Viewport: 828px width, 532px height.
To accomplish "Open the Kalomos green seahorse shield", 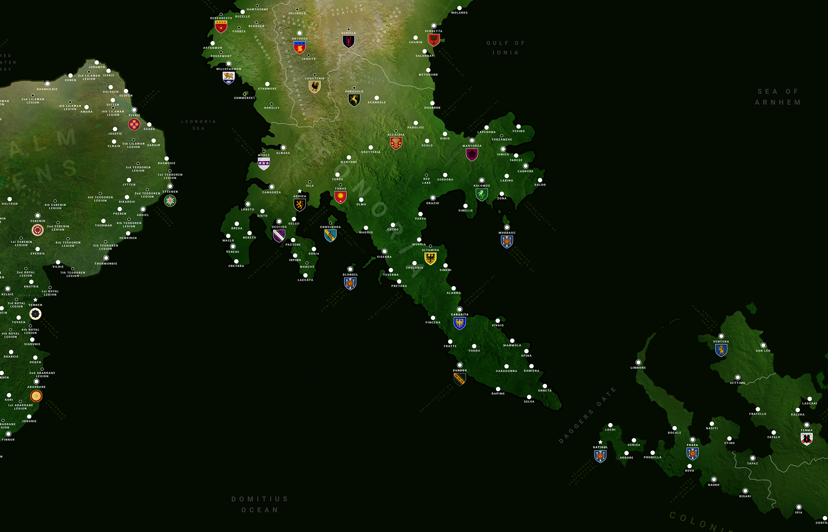I will coord(482,195).
